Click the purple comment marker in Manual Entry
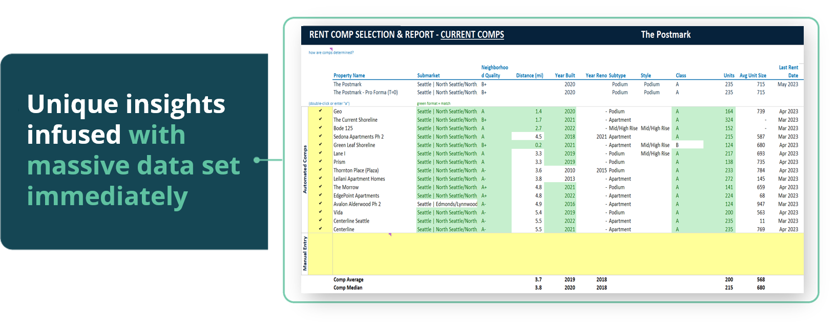This screenshot has width=836, height=330. tap(390, 234)
